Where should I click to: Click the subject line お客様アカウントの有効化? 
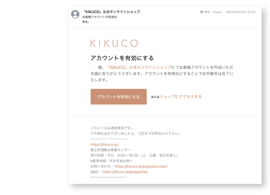[x=100, y=17]
